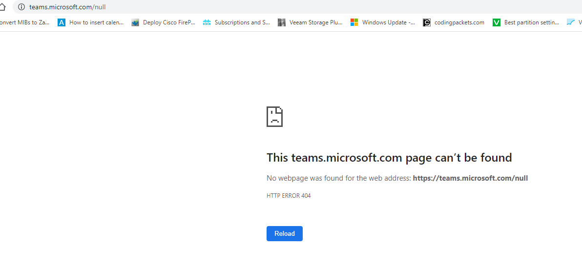Click the Veeam Storage bookmark favicon
Image resolution: width=582 pixels, height=270 pixels.
tap(282, 22)
